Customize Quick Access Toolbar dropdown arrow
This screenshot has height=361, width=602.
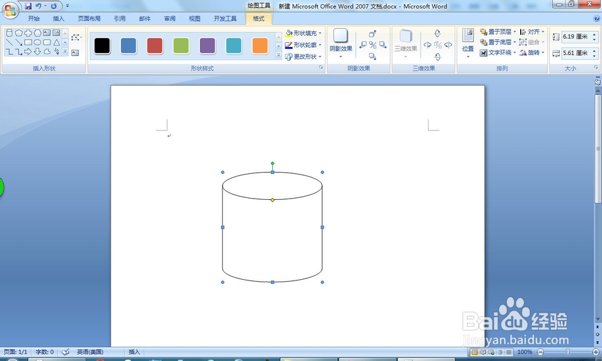point(67,6)
